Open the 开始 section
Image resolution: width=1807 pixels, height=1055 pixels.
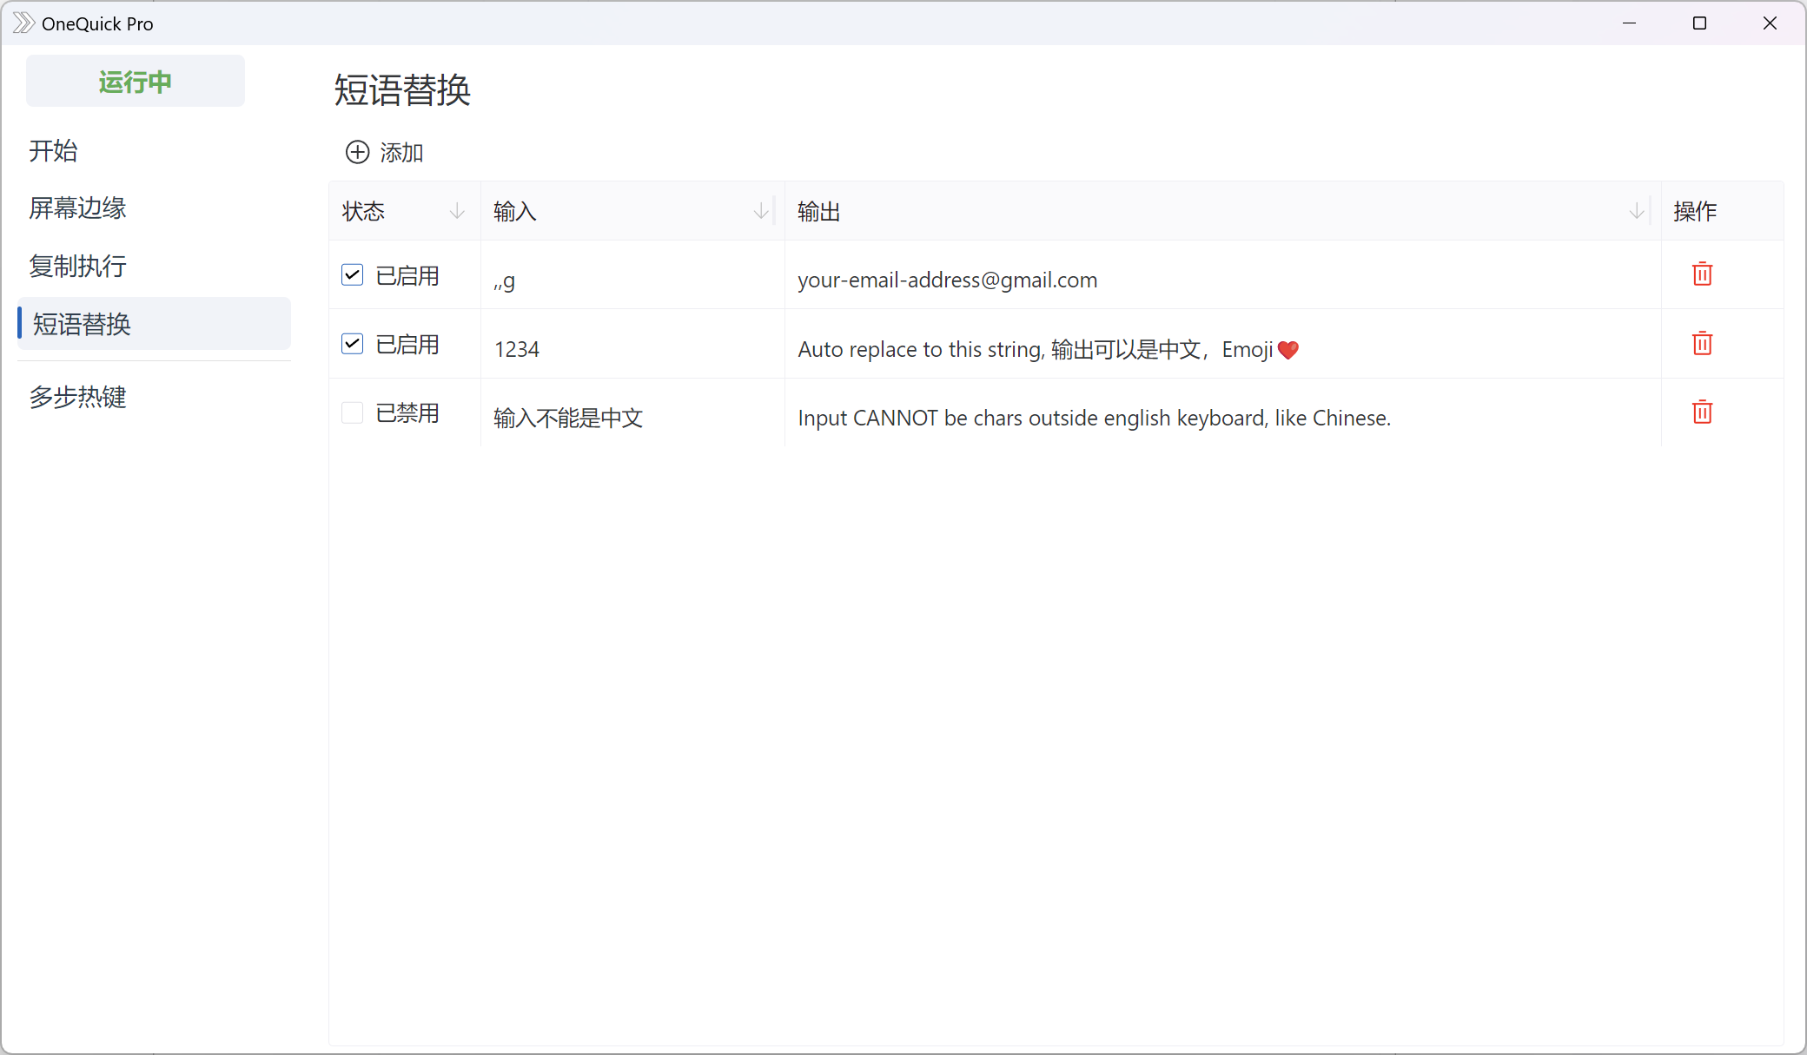pos(53,150)
